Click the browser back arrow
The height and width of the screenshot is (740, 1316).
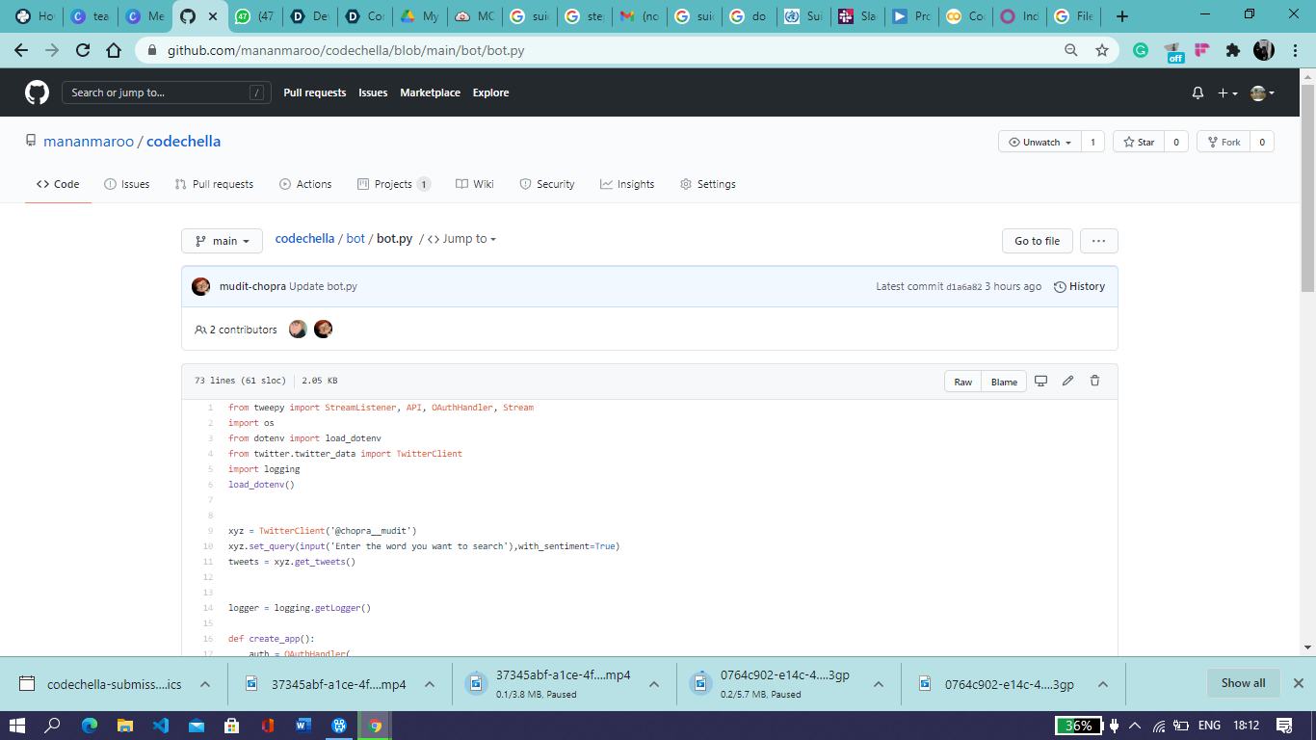pyautogui.click(x=21, y=50)
